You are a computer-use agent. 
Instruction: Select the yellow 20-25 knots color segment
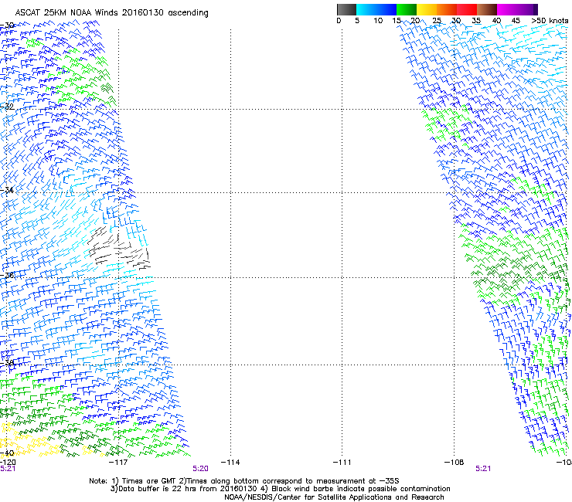427,9
